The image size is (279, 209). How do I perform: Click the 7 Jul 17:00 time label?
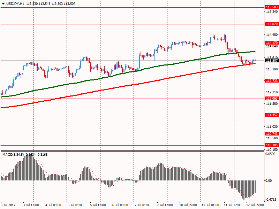tap(165, 205)
